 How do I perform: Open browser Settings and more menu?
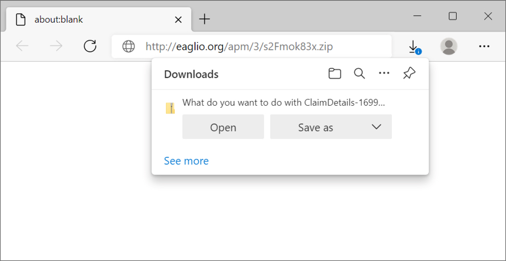coord(484,47)
